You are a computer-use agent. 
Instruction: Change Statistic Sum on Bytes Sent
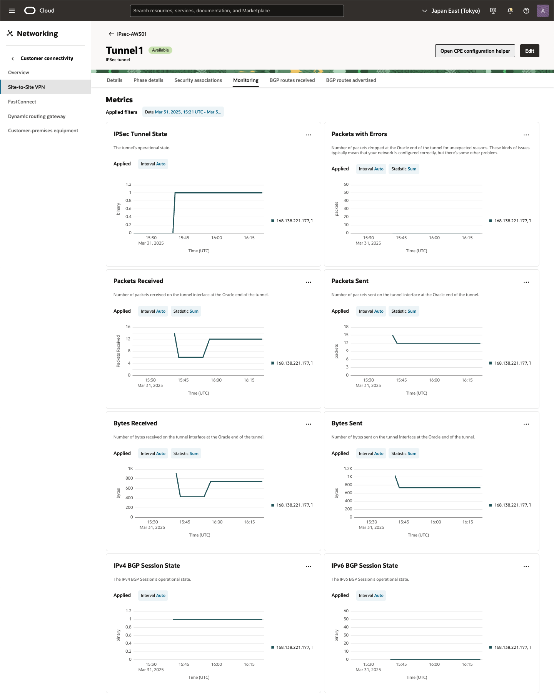point(404,453)
